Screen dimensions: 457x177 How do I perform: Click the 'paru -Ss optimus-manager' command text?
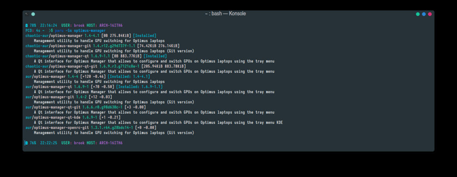coord(80,30)
